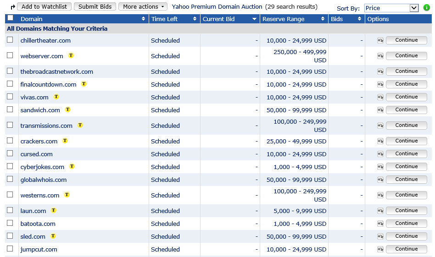Sort by the Current Bid column header
435x257 pixels.
point(230,19)
